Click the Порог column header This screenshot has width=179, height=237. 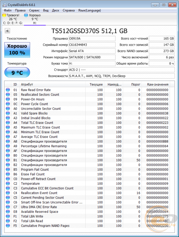point(132,85)
